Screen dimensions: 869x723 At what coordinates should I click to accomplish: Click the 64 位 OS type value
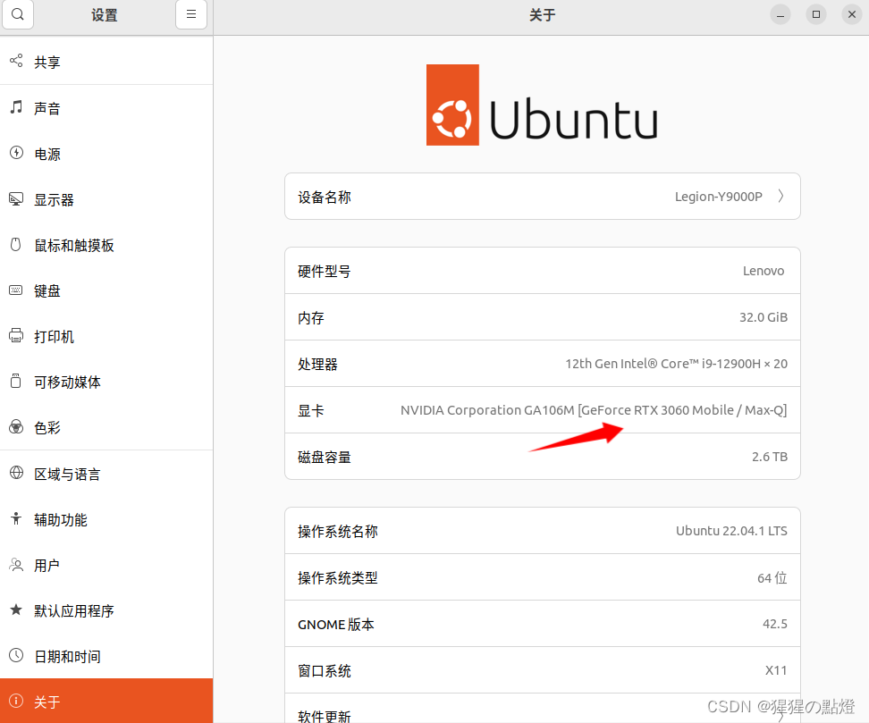point(772,578)
